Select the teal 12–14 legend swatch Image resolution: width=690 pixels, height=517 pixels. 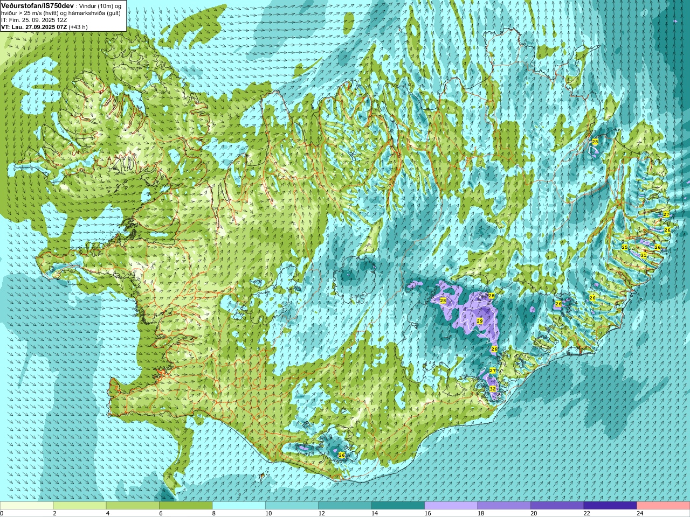345,506
